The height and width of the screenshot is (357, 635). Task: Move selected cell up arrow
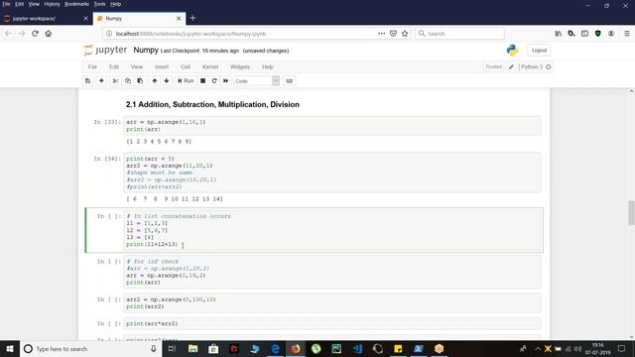pos(155,81)
